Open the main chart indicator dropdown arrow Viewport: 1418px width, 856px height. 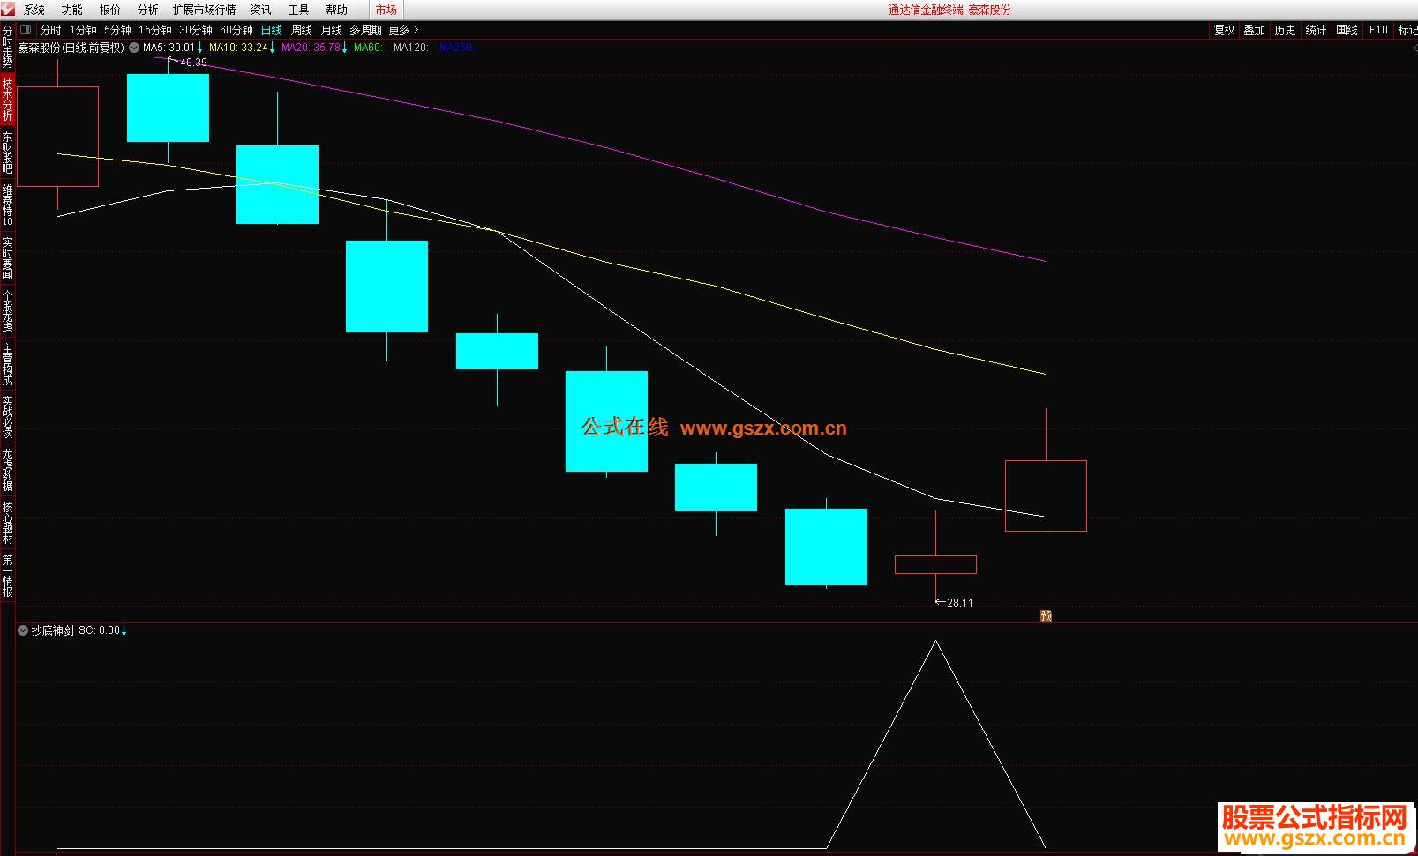[x=134, y=48]
